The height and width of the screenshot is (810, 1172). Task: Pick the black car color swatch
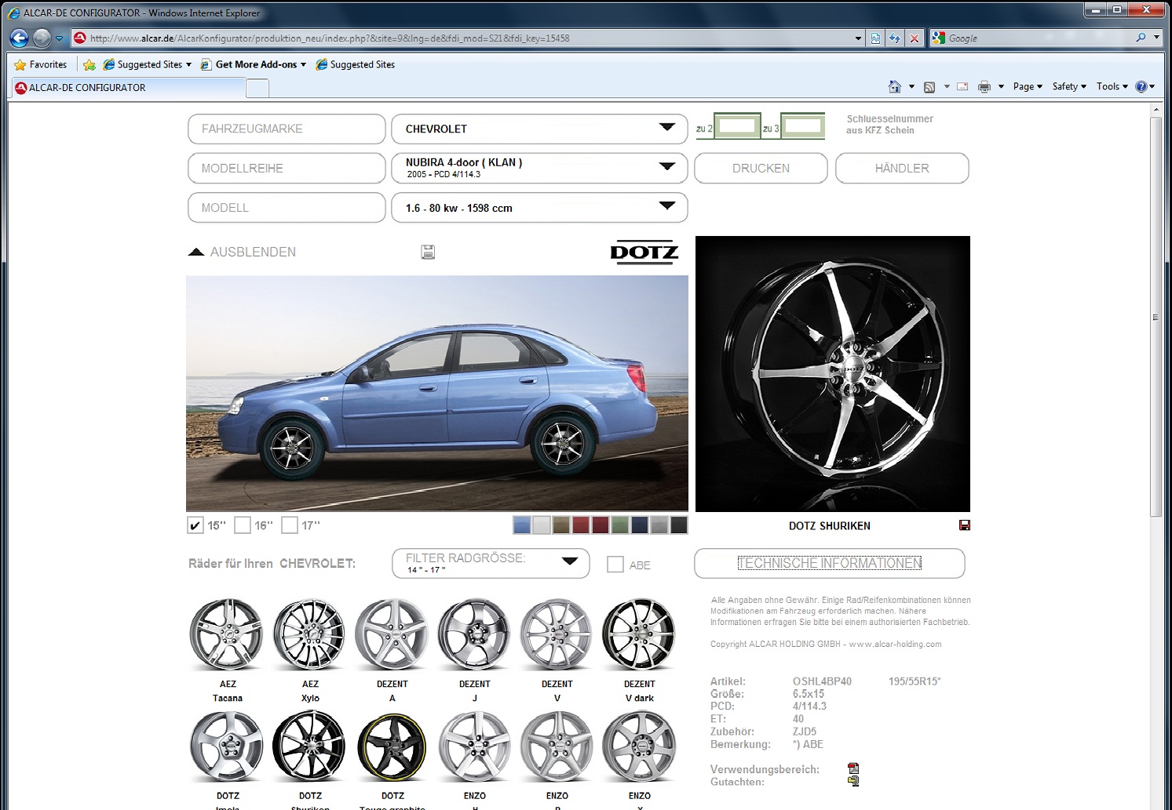click(x=679, y=525)
